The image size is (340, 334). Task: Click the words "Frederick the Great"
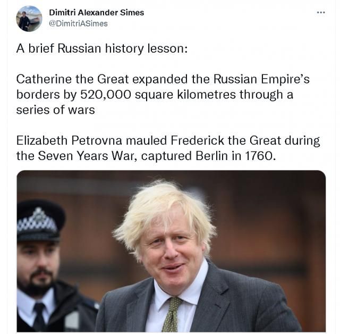click(226, 140)
